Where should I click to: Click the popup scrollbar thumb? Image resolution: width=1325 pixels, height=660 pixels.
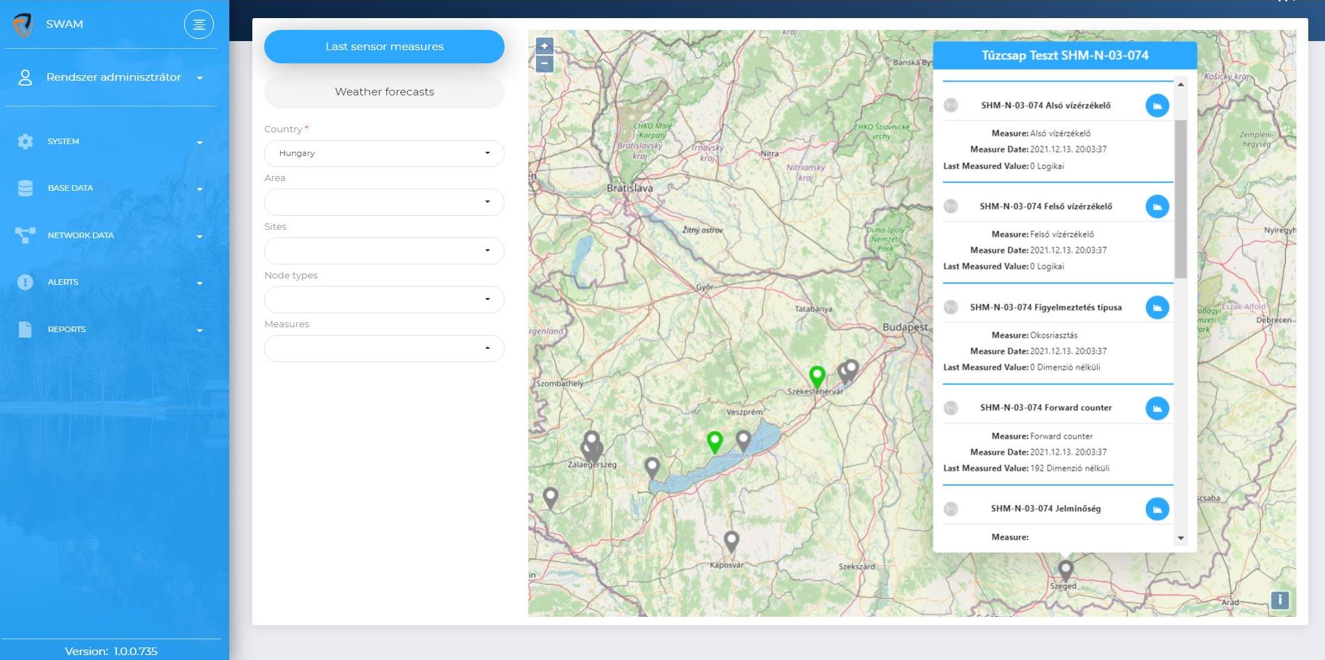point(1180,199)
